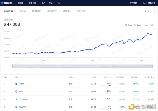Click the Aave project icon
This screenshot has height=111, width=158.
click(x=16, y=92)
